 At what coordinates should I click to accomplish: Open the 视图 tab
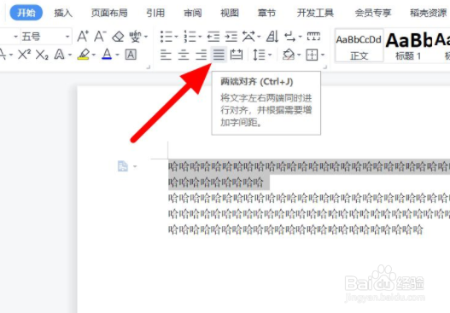[x=230, y=13]
